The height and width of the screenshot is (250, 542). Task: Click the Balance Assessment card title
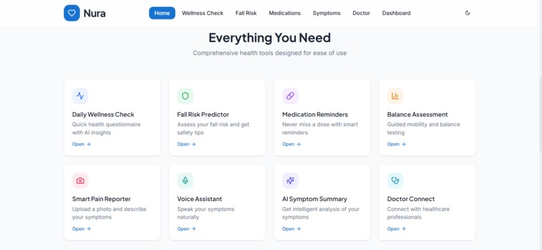[417, 115]
